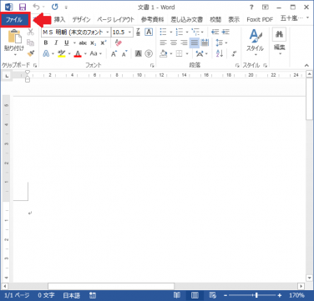
Task: Open the Foxit PDF tab
Action: click(x=260, y=19)
